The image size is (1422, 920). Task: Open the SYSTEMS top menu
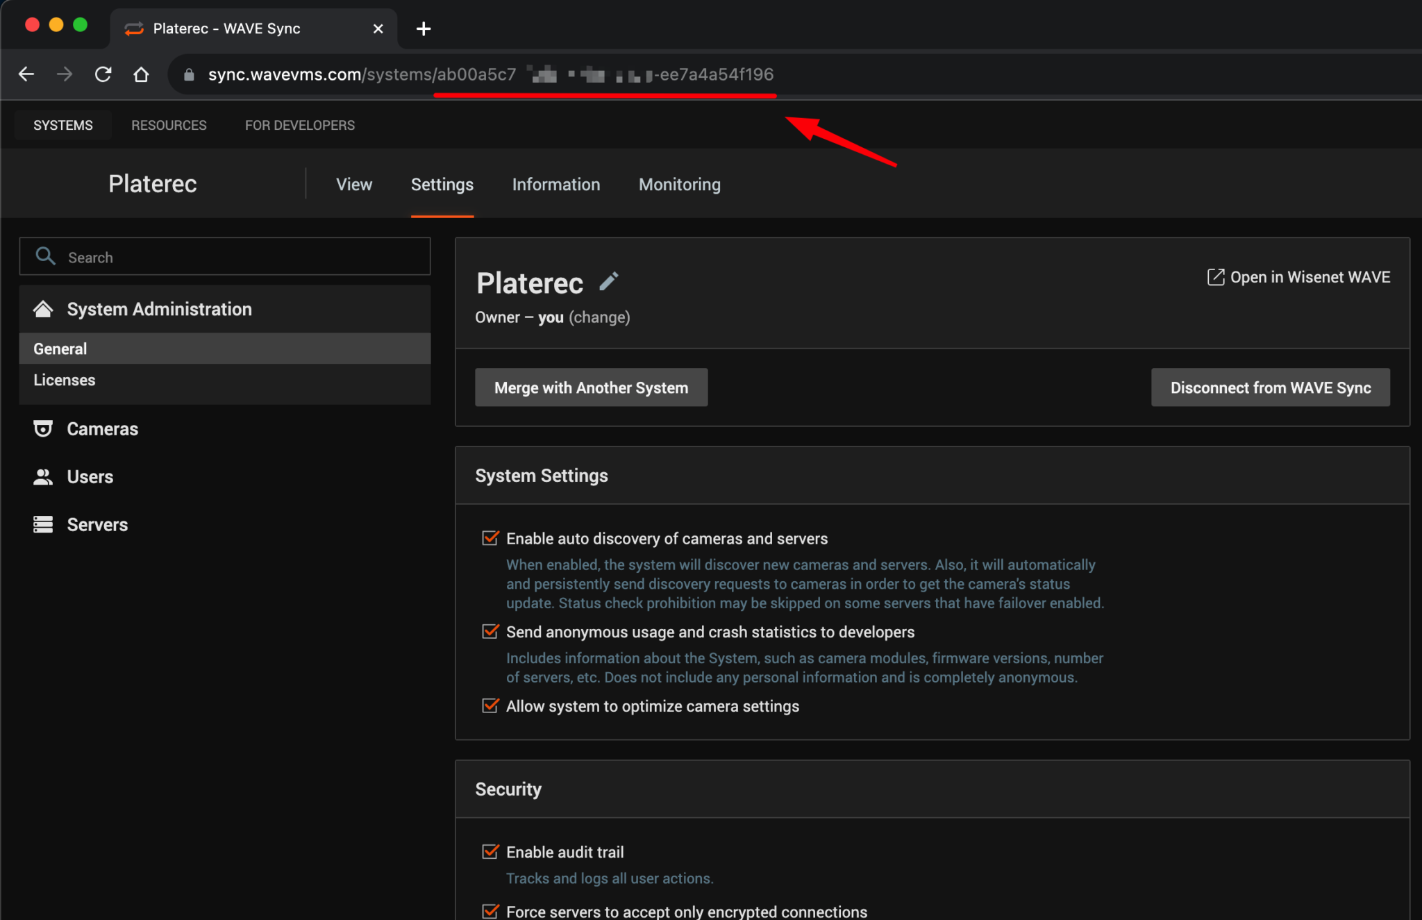(63, 125)
